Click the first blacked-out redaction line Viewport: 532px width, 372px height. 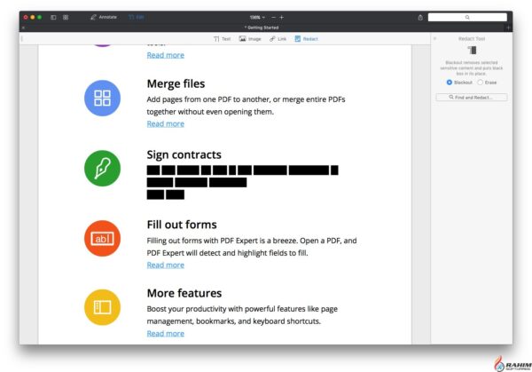pyautogui.click(x=242, y=170)
